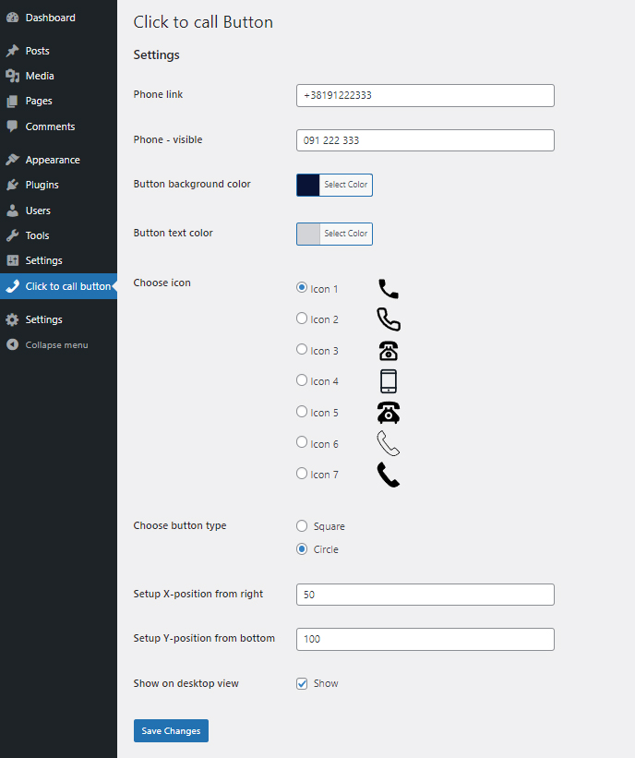Select the Icon 7 radio button
This screenshot has width=635, height=758.
302,474
